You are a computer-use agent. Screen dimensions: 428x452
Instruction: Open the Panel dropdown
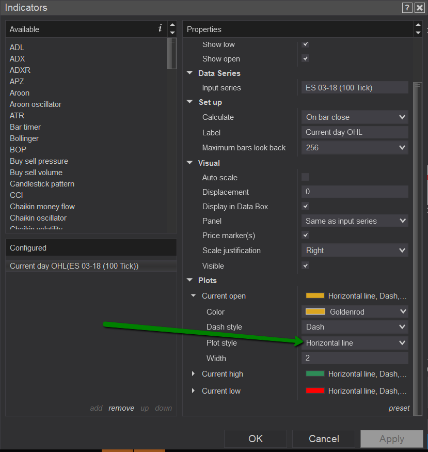coord(355,221)
